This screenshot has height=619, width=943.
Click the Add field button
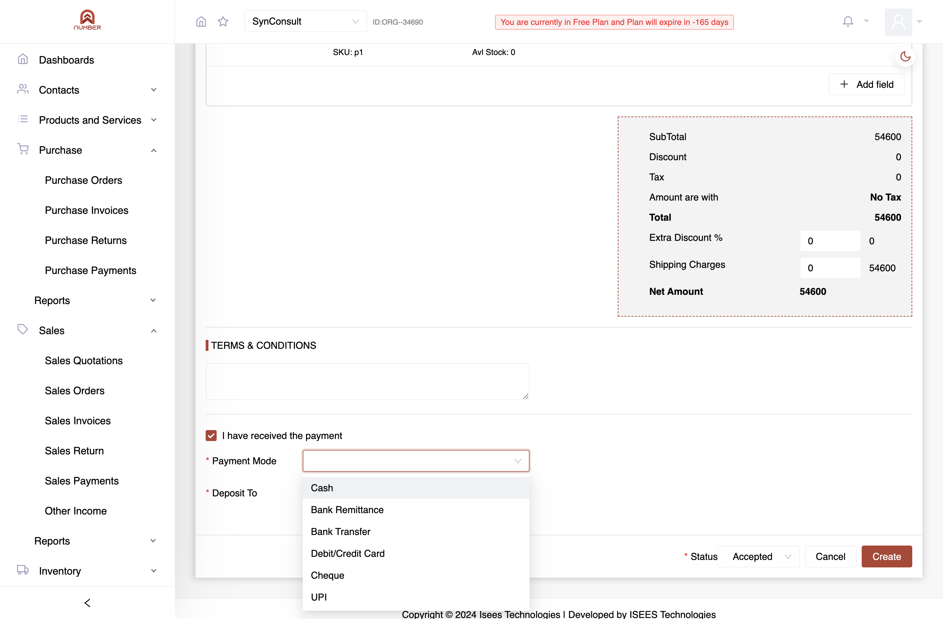866,84
